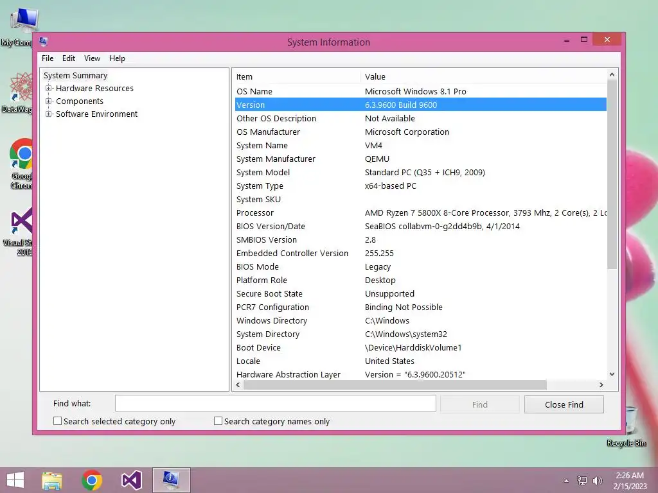Select the Platform Role row
Viewport: 658px width, 493px height.
420,280
